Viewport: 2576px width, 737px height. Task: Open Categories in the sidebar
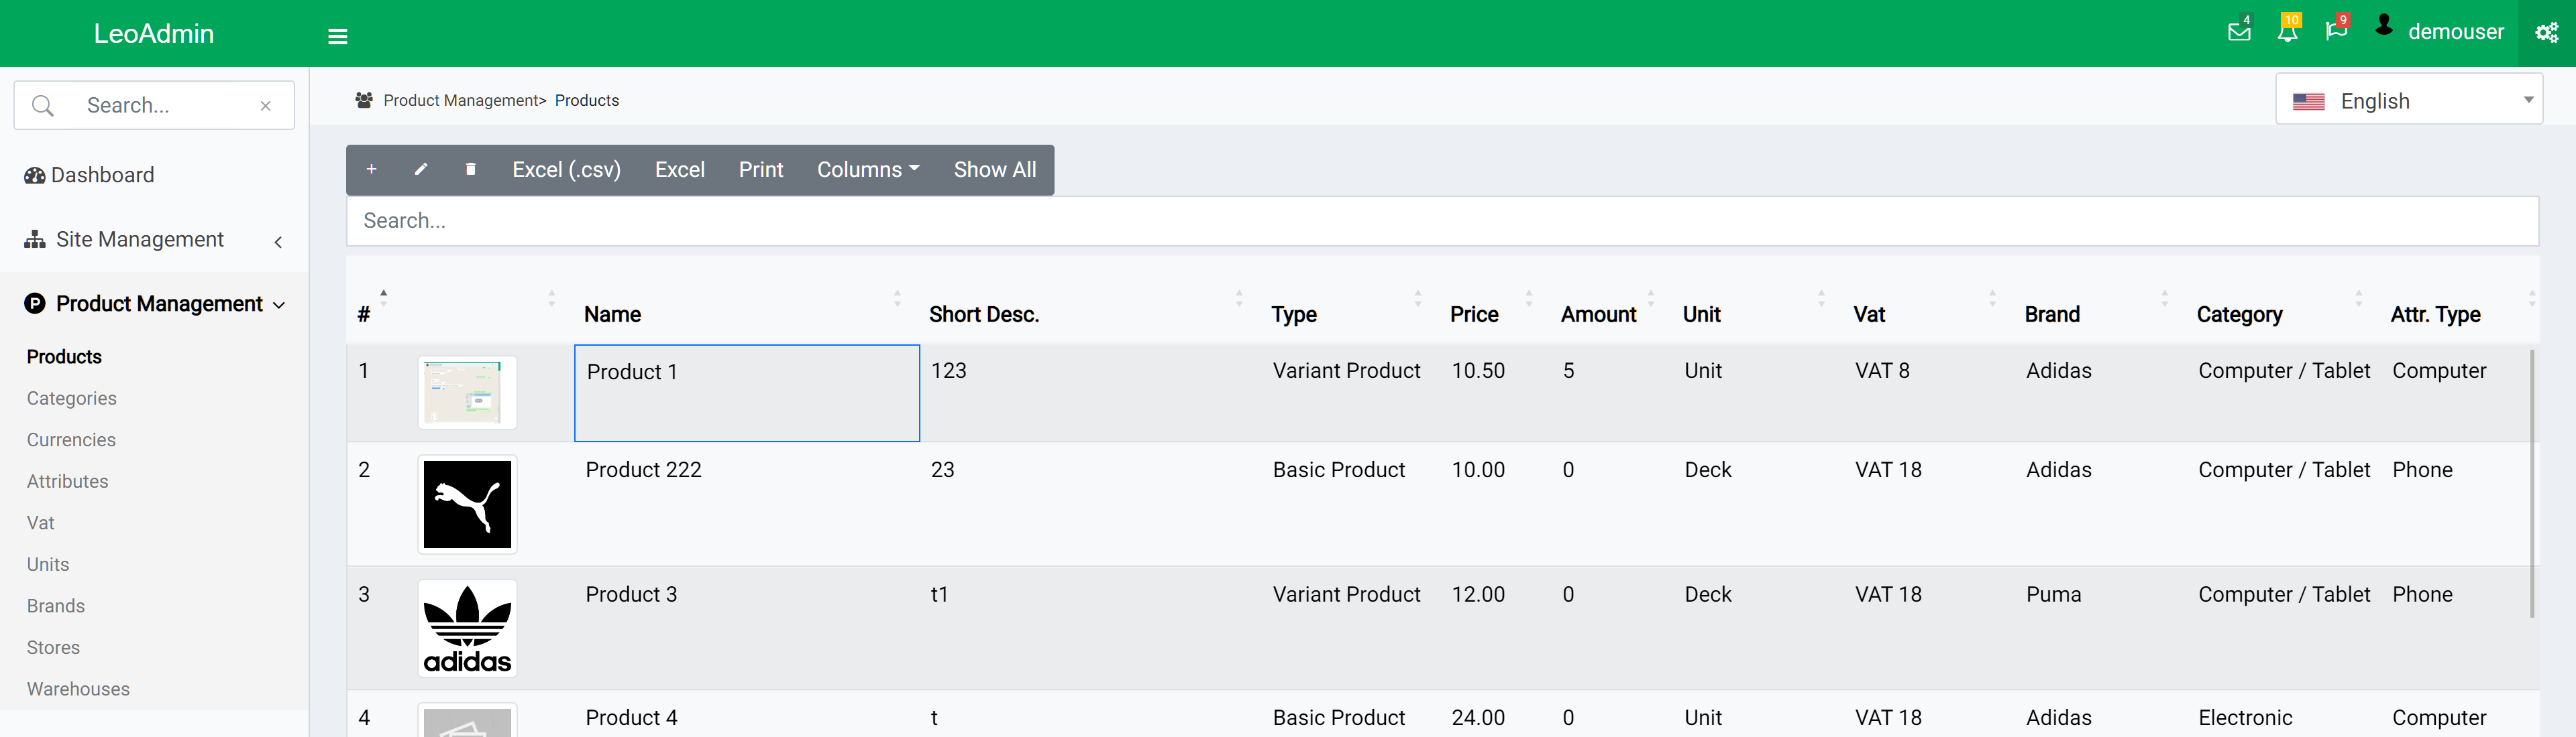[x=72, y=399]
